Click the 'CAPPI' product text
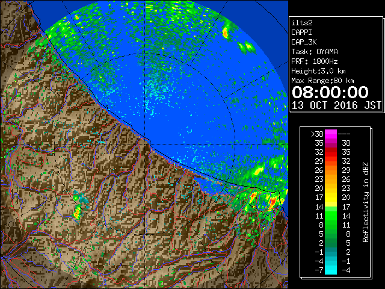Viewport: 385px width, 289px height. click(301, 33)
